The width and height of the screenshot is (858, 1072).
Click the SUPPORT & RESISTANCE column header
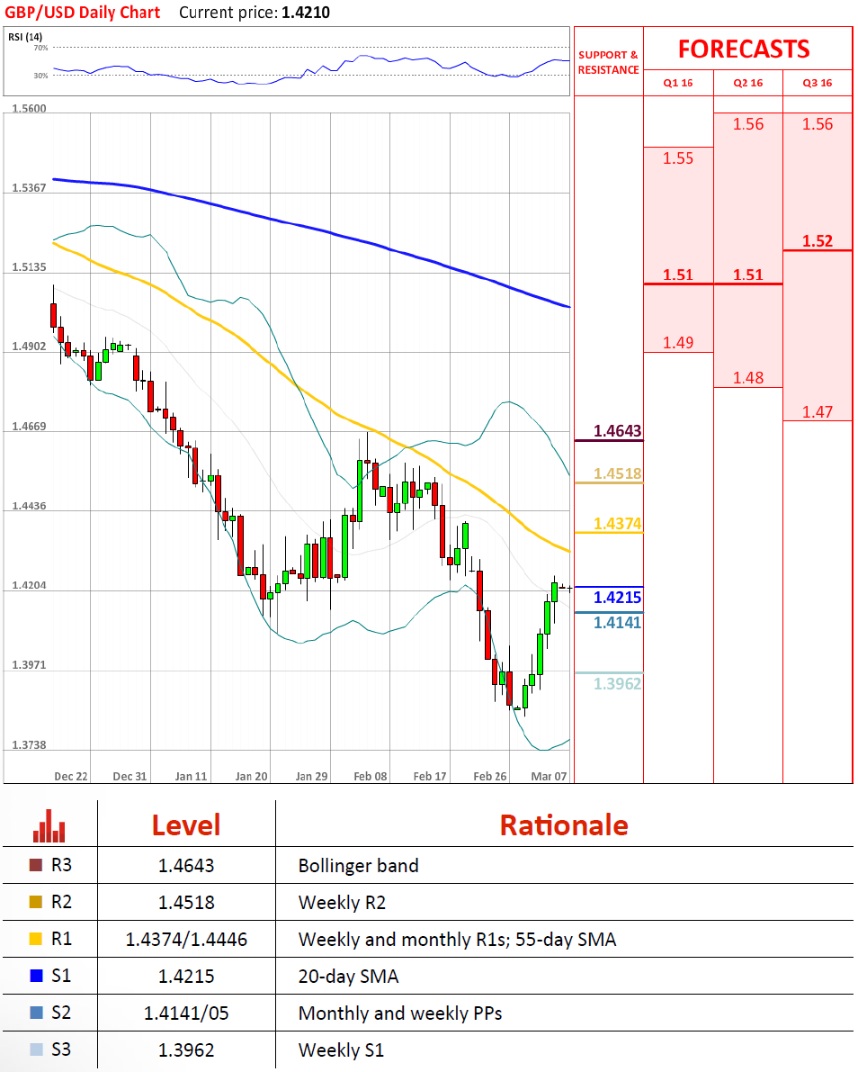point(609,62)
